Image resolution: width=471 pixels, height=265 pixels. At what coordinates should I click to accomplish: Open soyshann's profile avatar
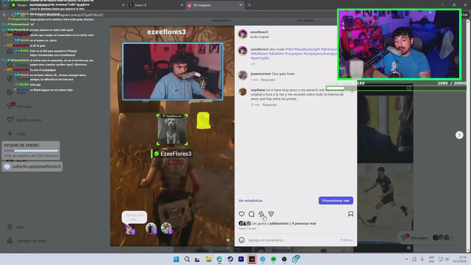[x=242, y=92]
